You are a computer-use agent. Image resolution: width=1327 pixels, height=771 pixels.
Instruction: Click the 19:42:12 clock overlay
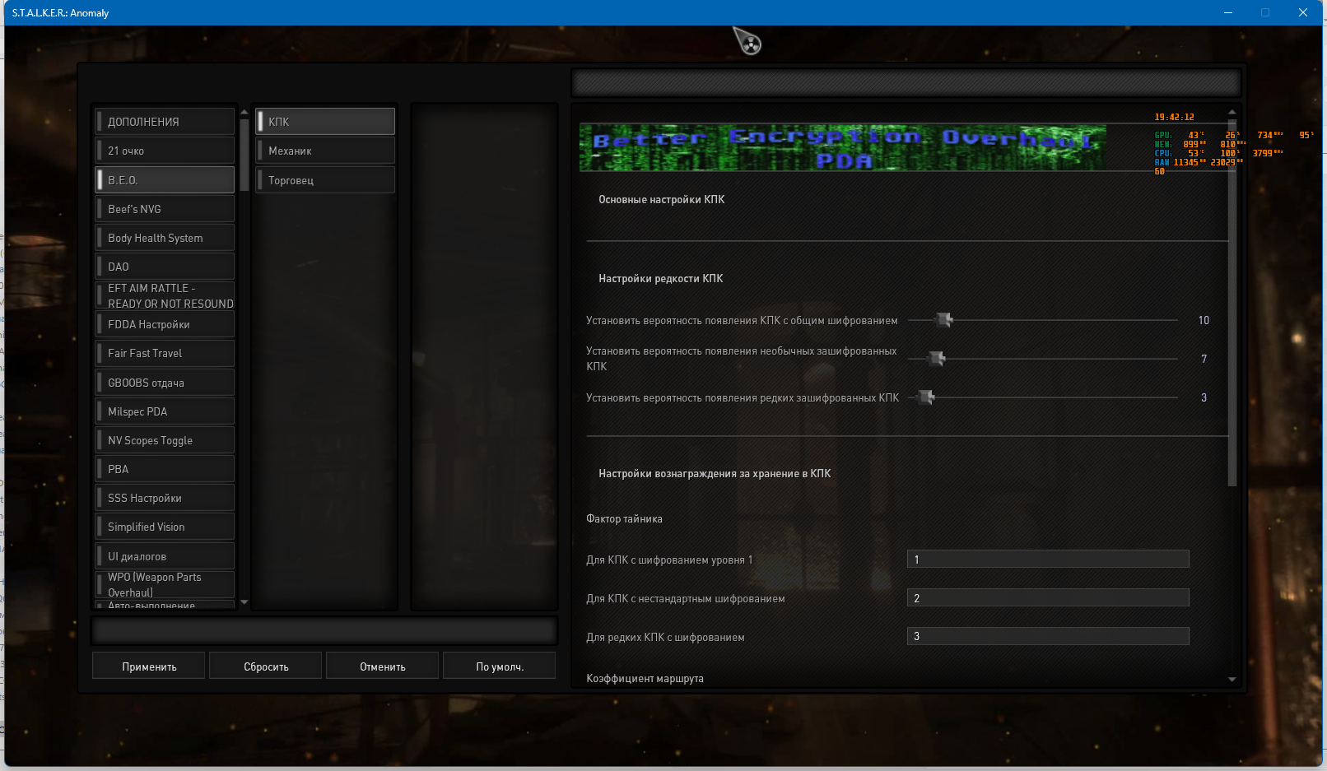pyautogui.click(x=1174, y=118)
